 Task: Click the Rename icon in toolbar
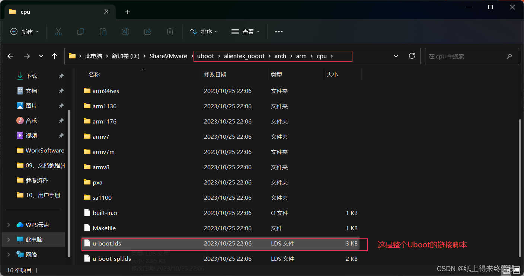(125, 32)
